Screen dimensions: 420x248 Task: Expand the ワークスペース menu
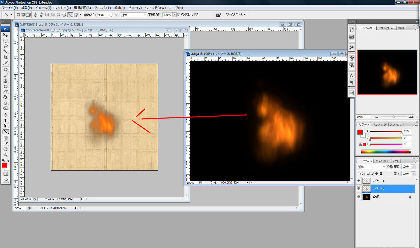[x=236, y=15]
